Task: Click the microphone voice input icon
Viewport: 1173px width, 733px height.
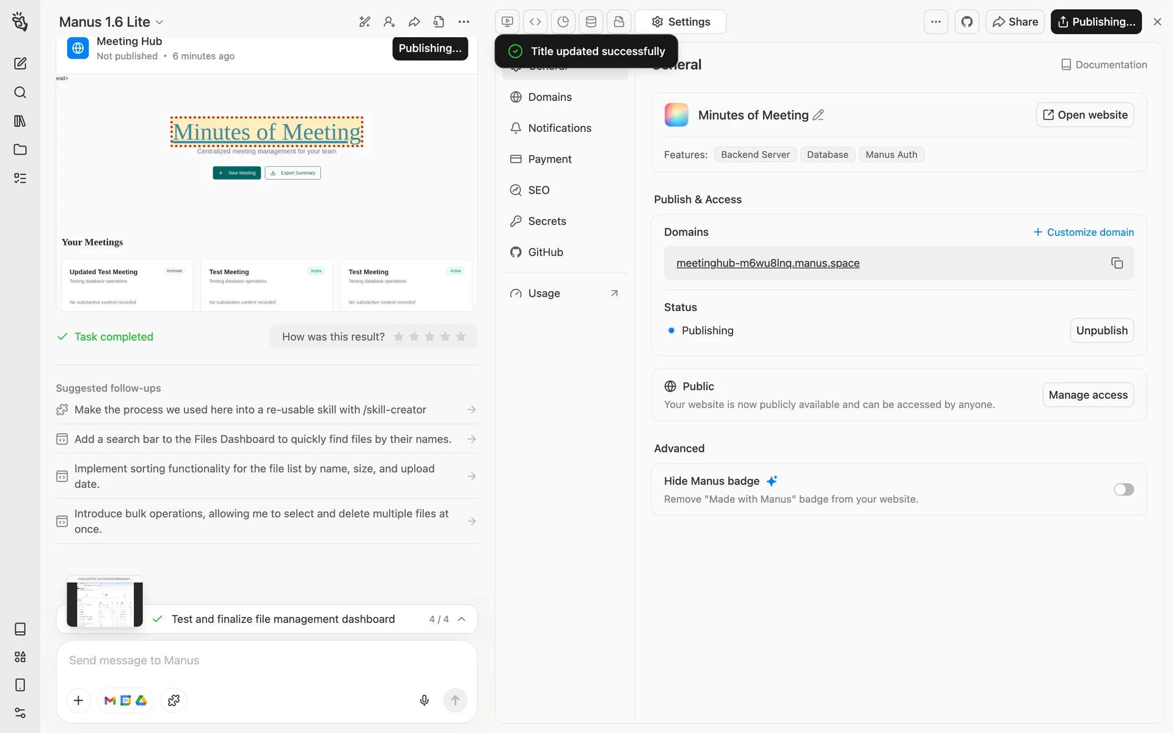Action: point(424,700)
